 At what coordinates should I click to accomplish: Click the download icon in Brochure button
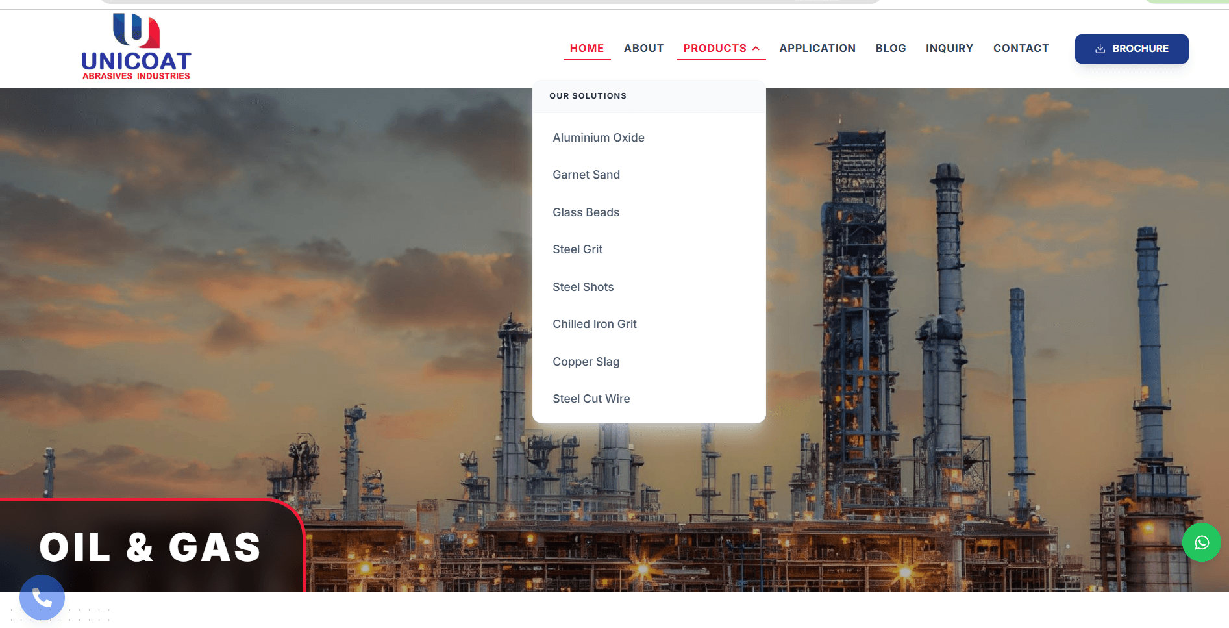click(x=1100, y=49)
